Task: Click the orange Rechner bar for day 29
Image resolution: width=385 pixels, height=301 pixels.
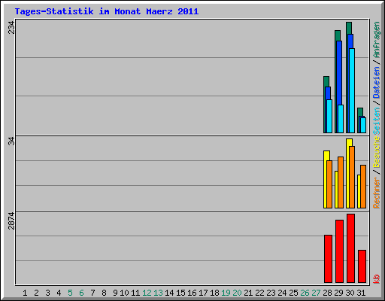Action: (x=341, y=182)
